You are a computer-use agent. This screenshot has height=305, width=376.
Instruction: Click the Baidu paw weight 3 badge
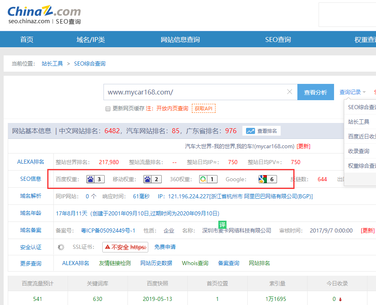click(x=95, y=179)
